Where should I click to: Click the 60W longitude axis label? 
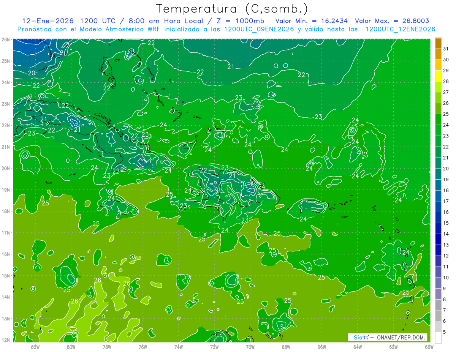click(x=429, y=346)
